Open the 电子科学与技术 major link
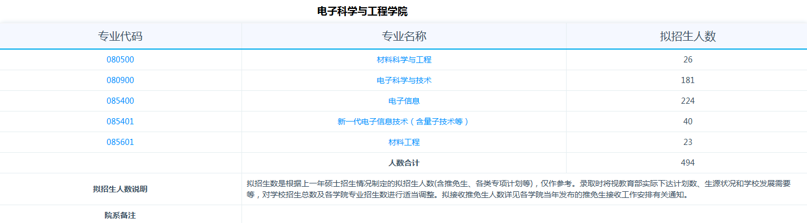The width and height of the screenshot is (807, 223). pos(404,80)
